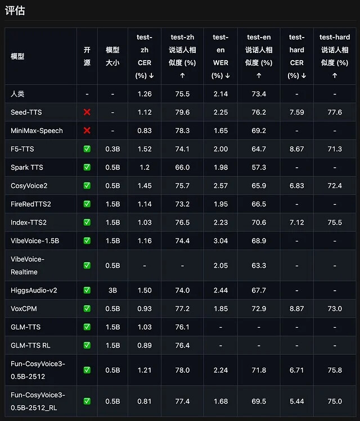Click the 模型大小 column header
Viewport: 360px width, 421px height.
click(112, 56)
